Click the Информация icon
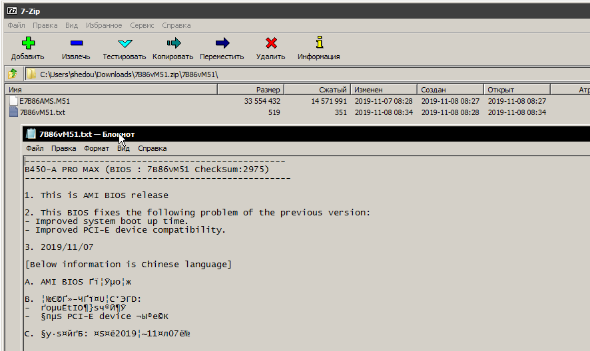Image resolution: width=590 pixels, height=351 pixels. (320, 42)
